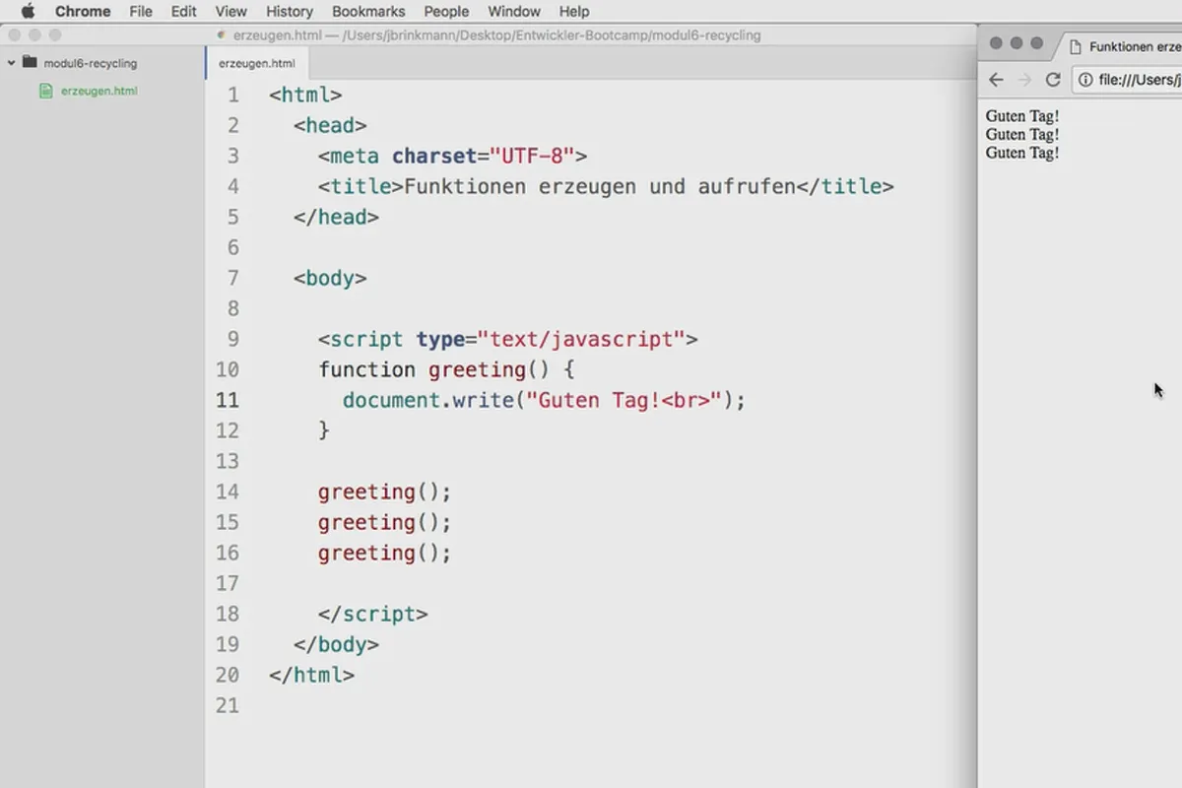Click the title text "Funktionen erzeugen und aufrufen"
Screen dimensions: 1182x788
[x=600, y=187]
